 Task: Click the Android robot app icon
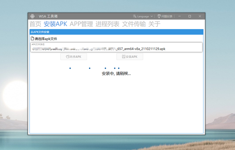pos(33,16)
